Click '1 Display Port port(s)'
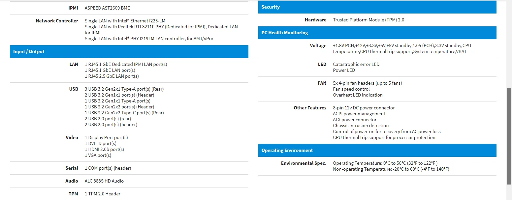512x200 pixels. 106,137
